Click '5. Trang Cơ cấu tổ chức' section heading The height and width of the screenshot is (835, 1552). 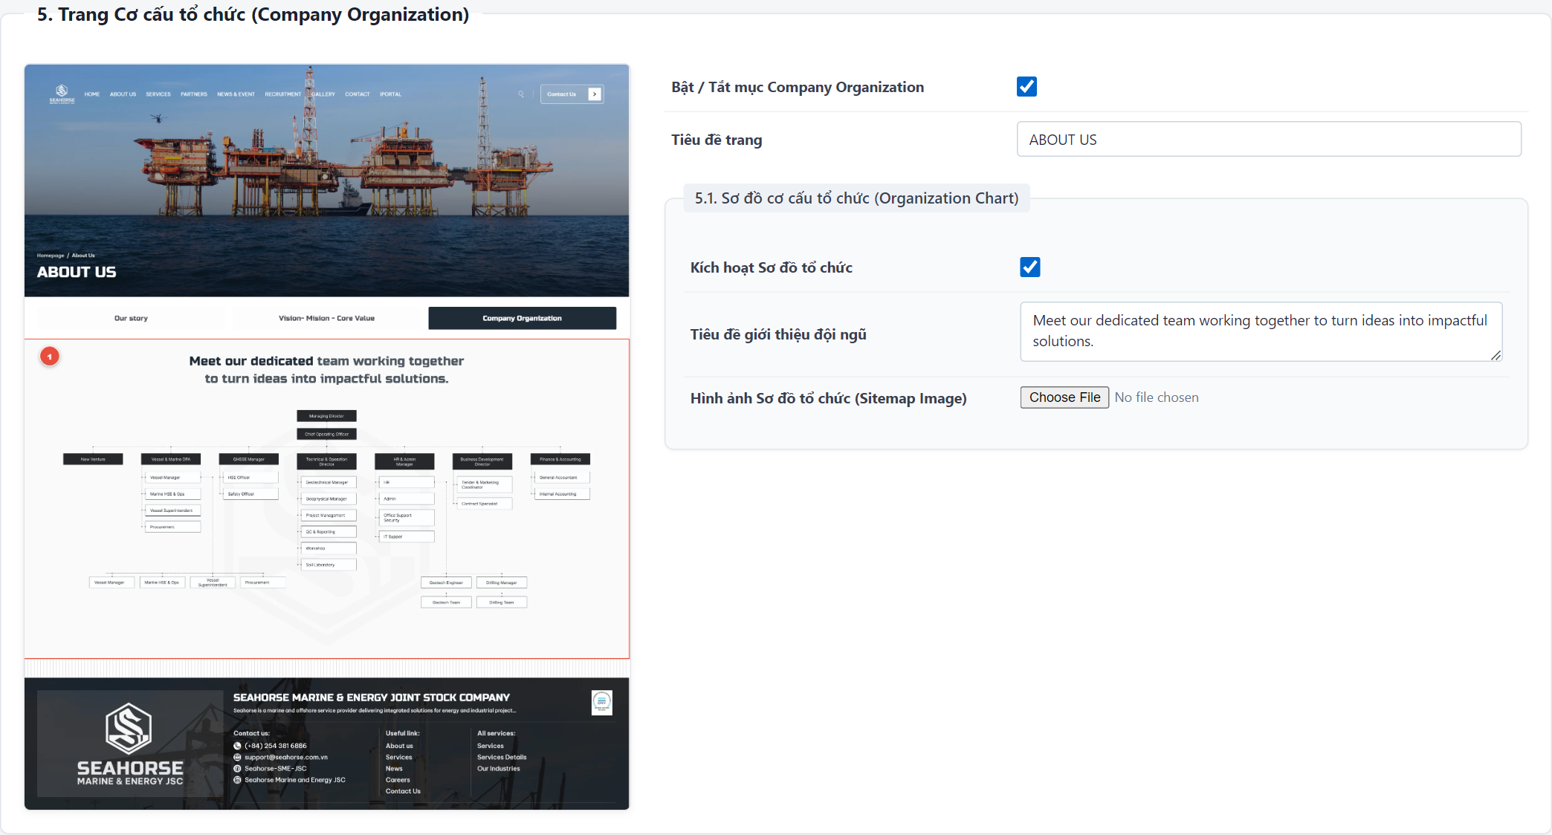tap(253, 14)
